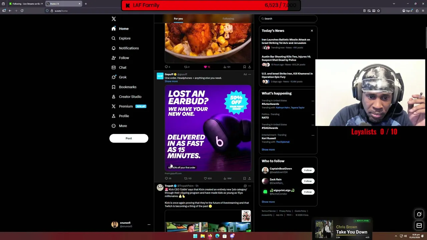Click Creator Studio icon in sidebar

pyautogui.click(x=114, y=97)
